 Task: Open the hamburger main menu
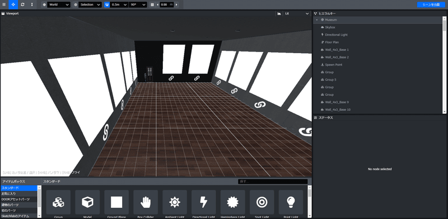point(4,4)
